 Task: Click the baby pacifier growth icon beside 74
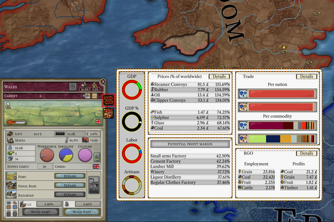tap(10, 159)
